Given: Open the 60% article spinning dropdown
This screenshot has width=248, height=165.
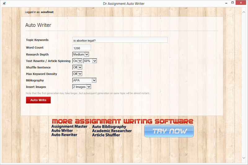Looking at the screenshot, I should coord(90,61).
